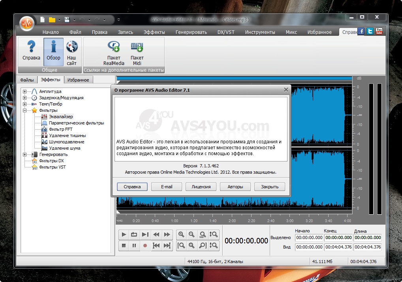Collapse the Фильтры tree node
402x282 pixels.
24,110
